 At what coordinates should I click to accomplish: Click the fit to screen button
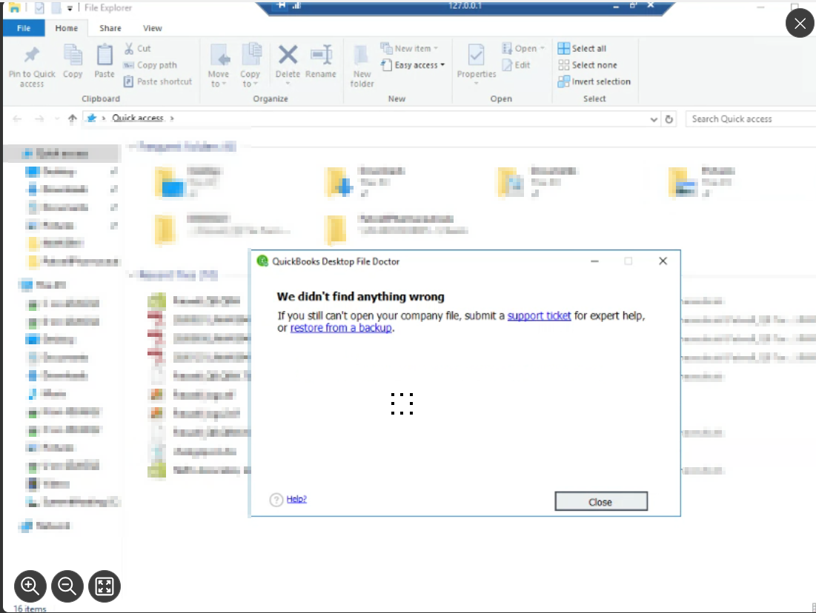click(x=104, y=586)
